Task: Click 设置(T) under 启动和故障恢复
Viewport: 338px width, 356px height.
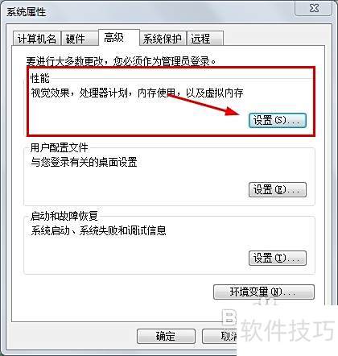Action: (x=278, y=259)
